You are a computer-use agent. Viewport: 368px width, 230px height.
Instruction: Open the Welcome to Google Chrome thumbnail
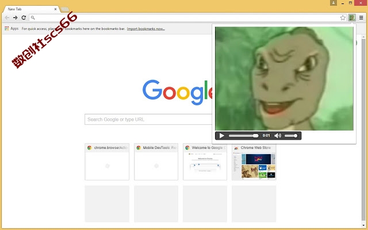click(x=205, y=162)
